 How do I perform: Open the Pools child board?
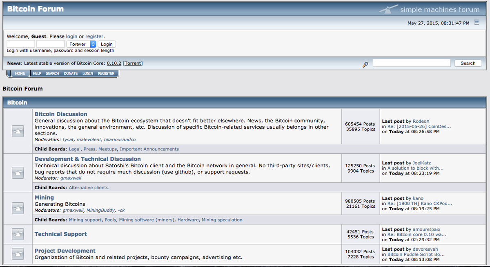click(110, 220)
